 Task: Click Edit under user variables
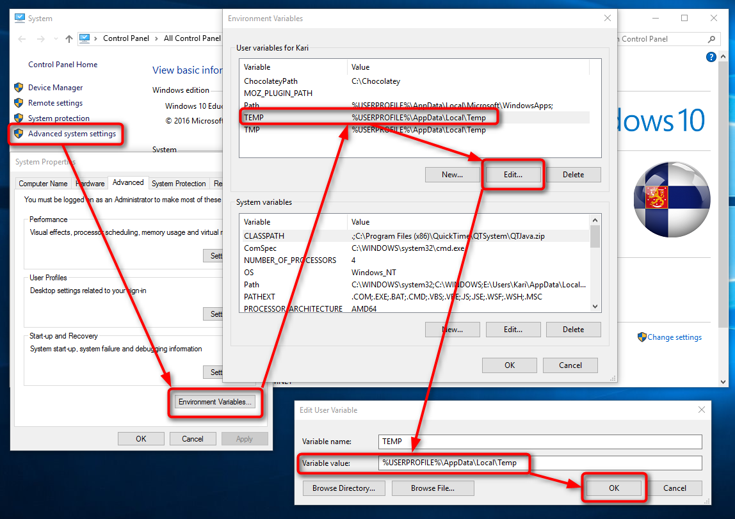tap(513, 175)
